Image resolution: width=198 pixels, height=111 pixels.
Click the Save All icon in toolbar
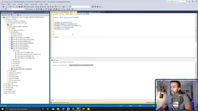[x=22, y=7]
